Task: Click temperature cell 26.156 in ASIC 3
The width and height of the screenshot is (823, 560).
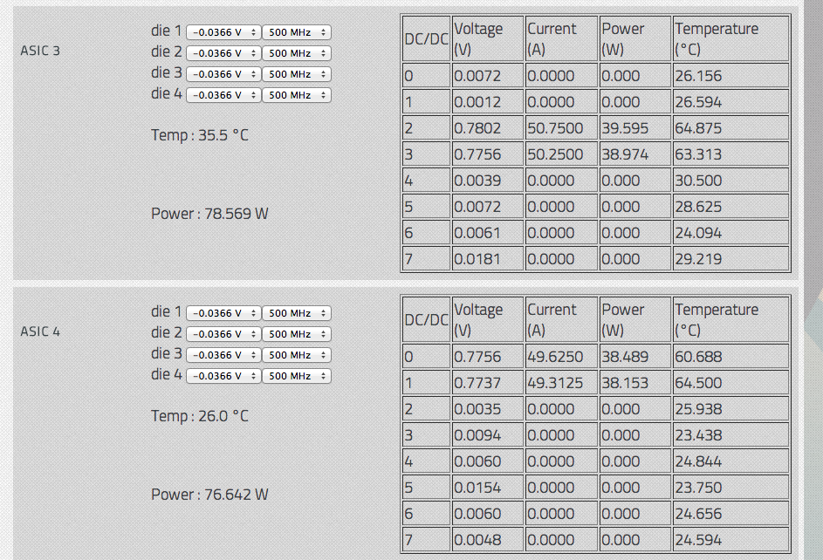Action: [731, 76]
